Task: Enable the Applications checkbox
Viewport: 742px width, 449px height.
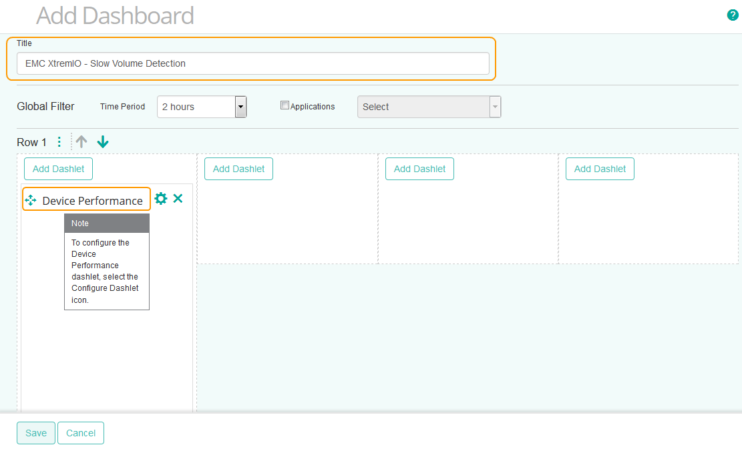Action: point(285,105)
